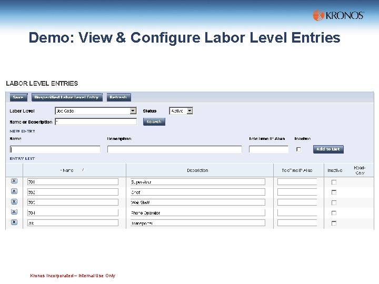Edit the Supervisor description field
Screen dimensions: 379x284
(198, 182)
